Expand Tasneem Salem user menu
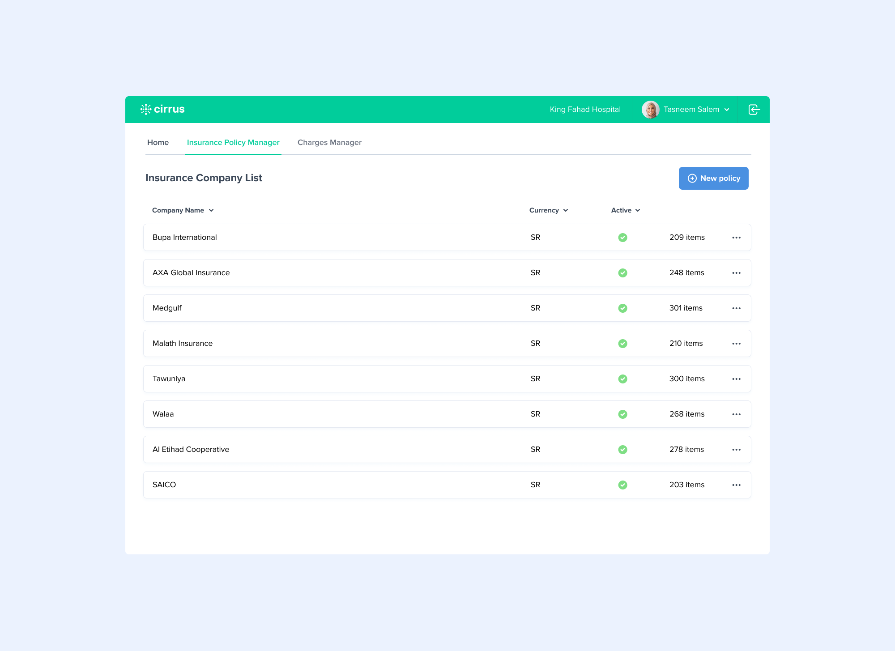 pyautogui.click(x=727, y=110)
